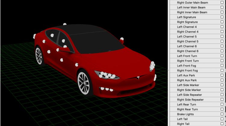Select the Right Channel 5 row label
Screen dimensions: 226x126
pyautogui.click(x=187, y=41)
